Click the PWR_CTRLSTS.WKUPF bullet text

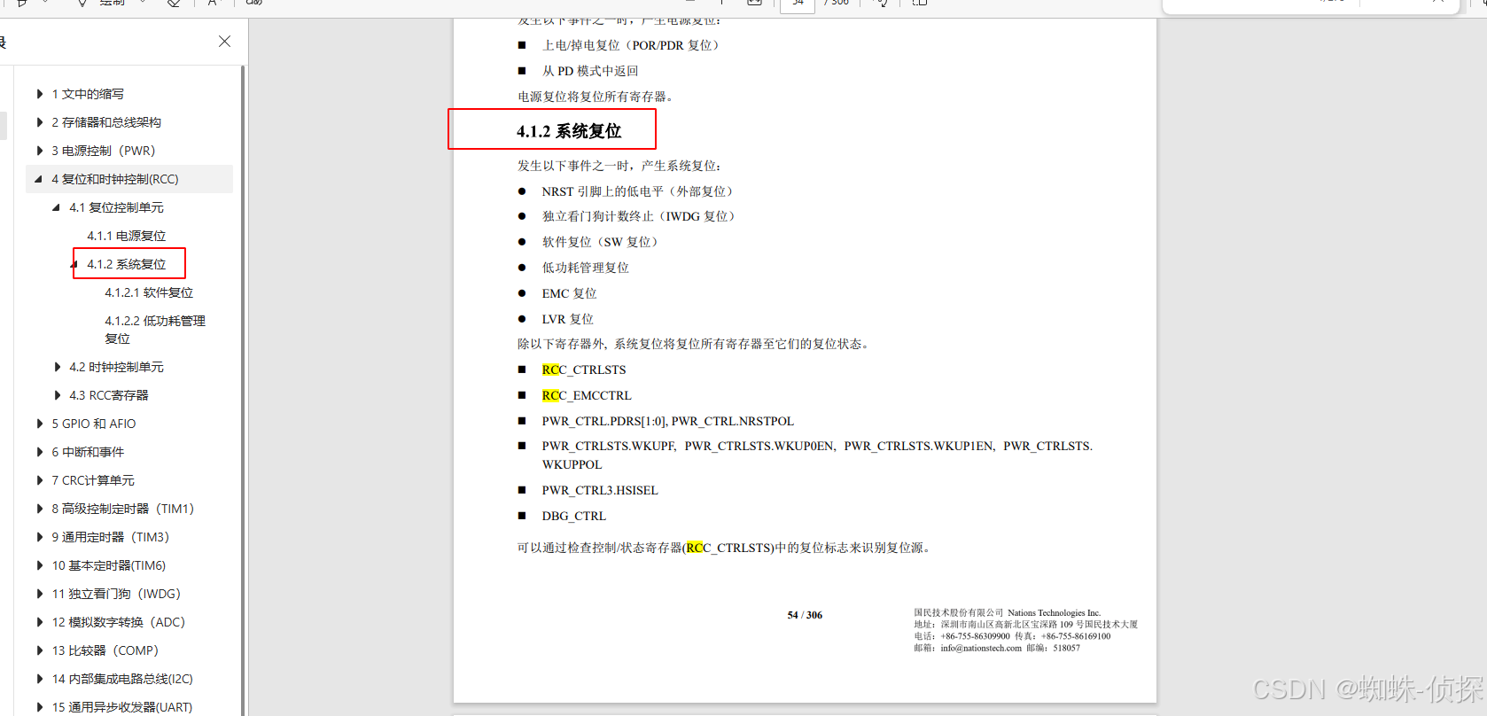click(817, 455)
